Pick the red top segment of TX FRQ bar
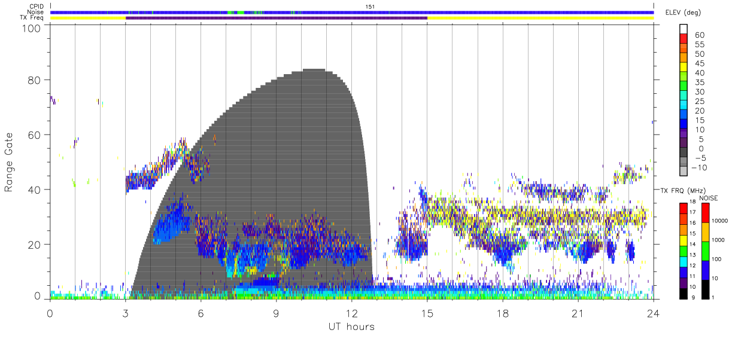Screen dimensions: 735x339 pyautogui.click(x=684, y=209)
